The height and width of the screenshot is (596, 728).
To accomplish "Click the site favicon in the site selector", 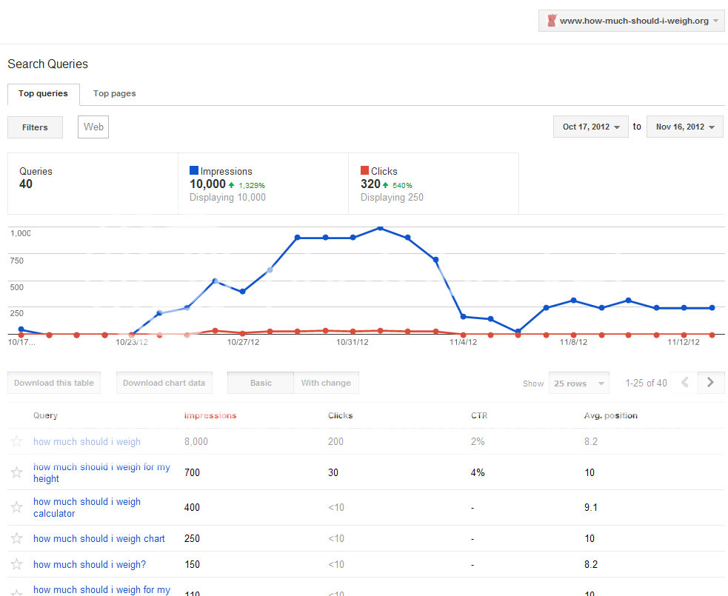I will coord(552,21).
